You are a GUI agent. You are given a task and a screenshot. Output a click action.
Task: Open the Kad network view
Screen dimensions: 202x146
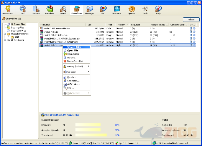[23, 10]
